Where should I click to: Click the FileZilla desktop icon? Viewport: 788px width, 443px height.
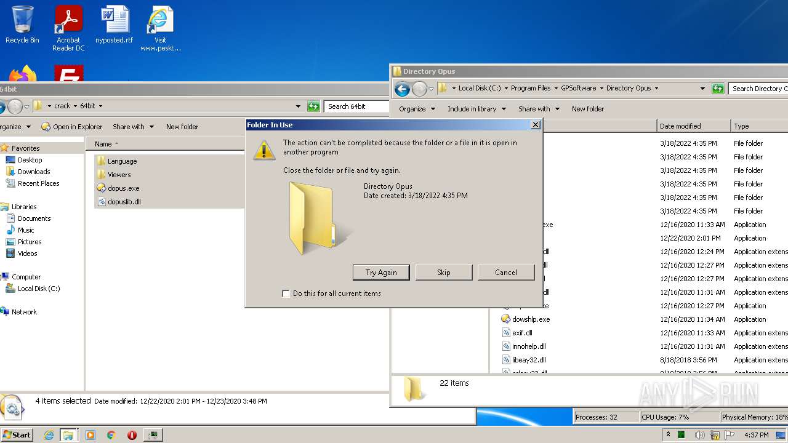(68, 73)
